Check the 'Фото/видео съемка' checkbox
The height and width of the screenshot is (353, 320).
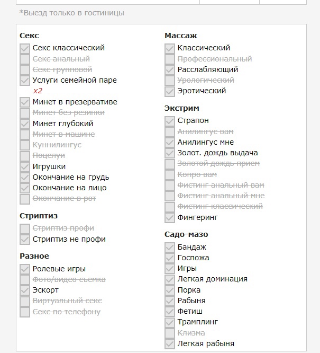pos(25,280)
